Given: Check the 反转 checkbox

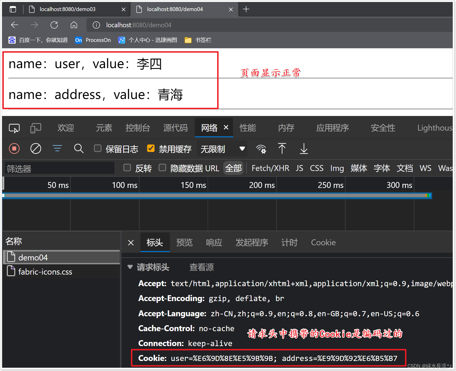Looking at the screenshot, I should point(127,168).
